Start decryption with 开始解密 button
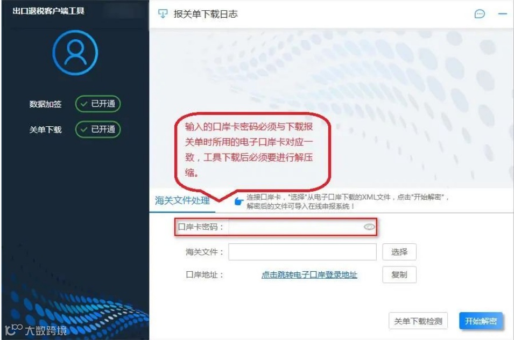514x340 pixels. tap(481, 321)
